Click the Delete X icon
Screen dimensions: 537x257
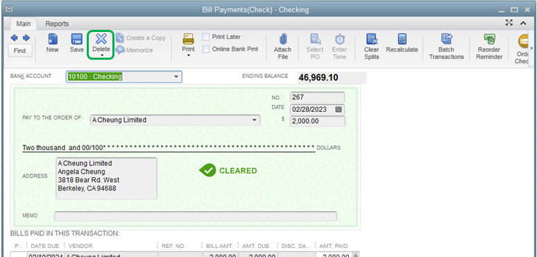pyautogui.click(x=101, y=39)
